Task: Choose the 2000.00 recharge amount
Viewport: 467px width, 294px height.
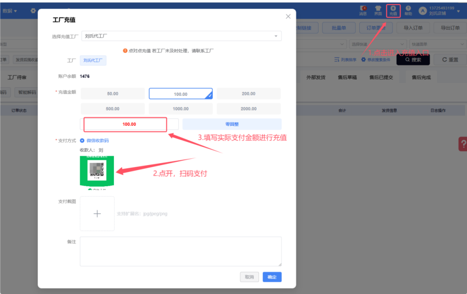Action: [248, 109]
